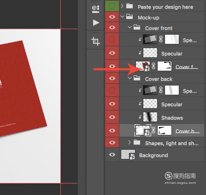Click clipping arrow on Shadows layer
206x195 pixels.
coord(140,117)
